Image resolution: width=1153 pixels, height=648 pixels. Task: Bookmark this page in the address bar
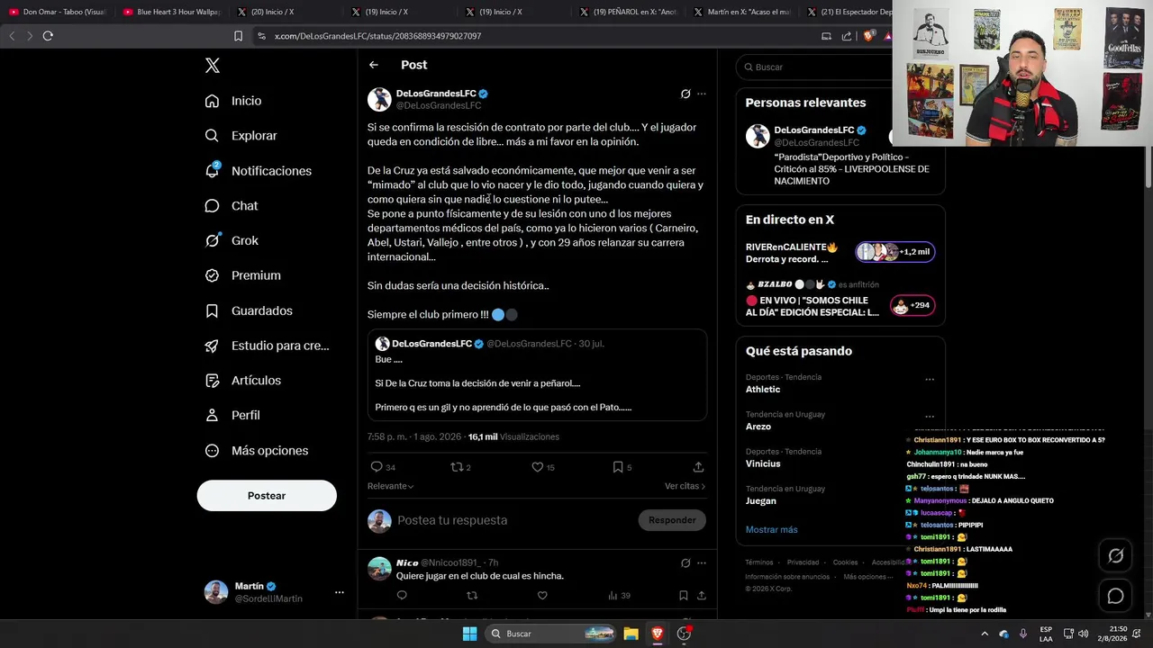click(238, 36)
